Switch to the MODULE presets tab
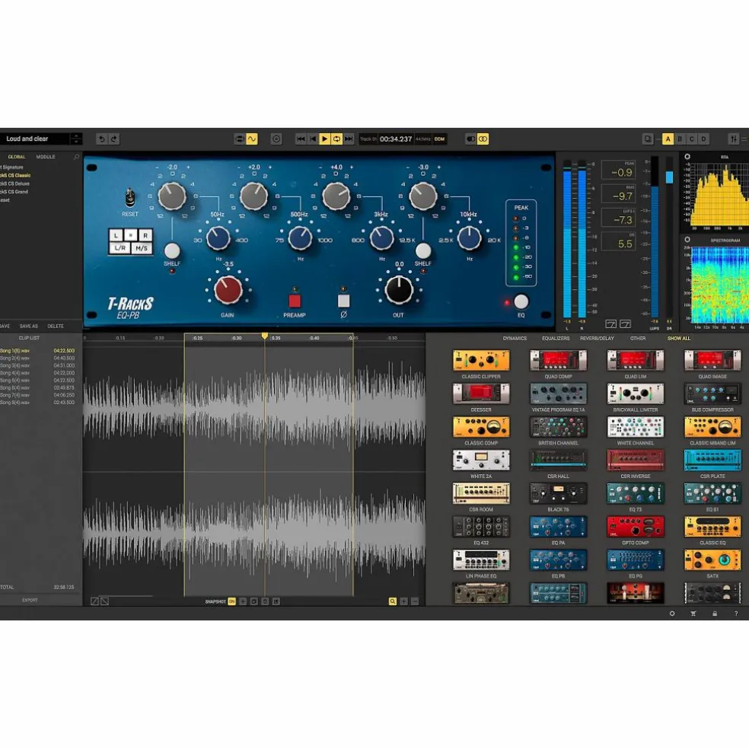 click(46, 157)
